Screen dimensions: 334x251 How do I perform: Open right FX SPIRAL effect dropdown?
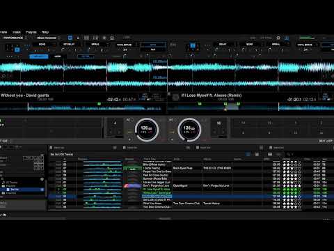coord(278,44)
